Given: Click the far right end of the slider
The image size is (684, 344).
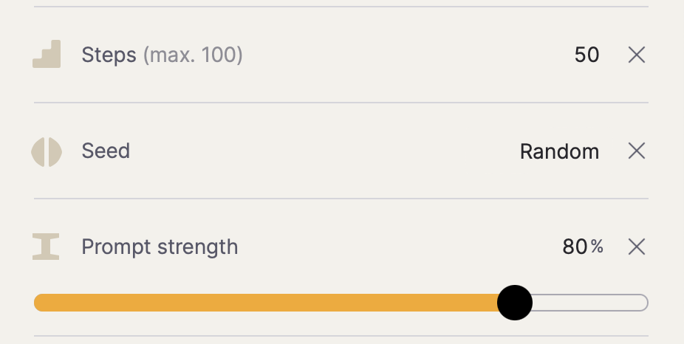Looking at the screenshot, I should point(645,303).
